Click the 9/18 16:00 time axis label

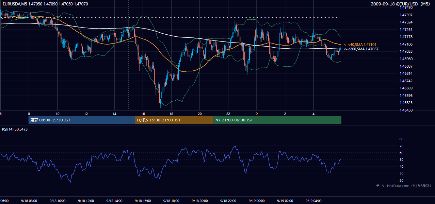coord(143,201)
